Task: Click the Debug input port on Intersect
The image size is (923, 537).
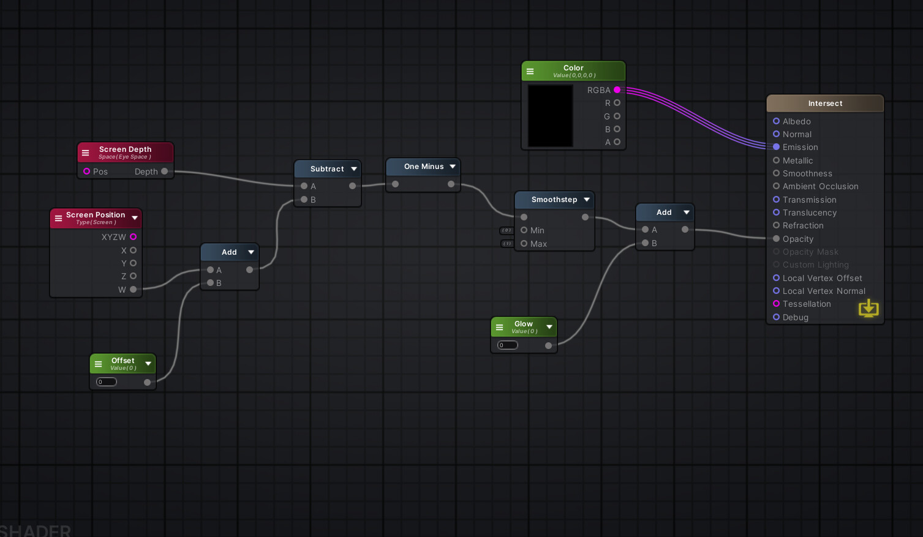Action: 776,317
